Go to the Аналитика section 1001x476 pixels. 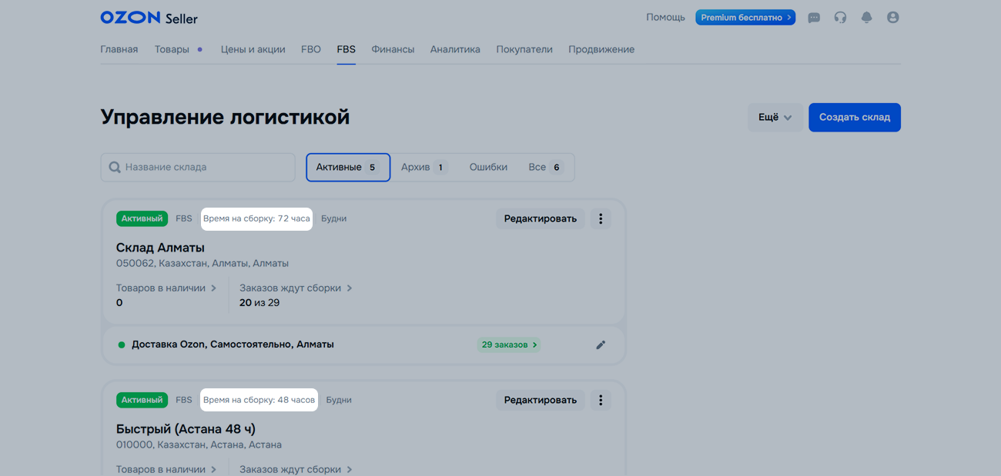click(x=455, y=50)
